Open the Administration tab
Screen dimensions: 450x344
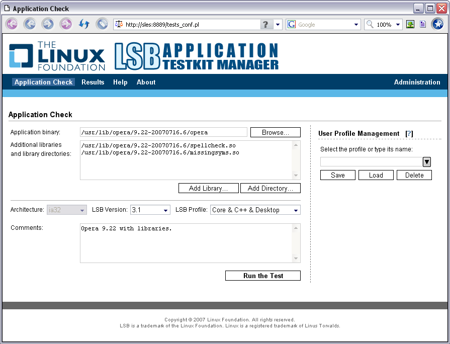(x=417, y=82)
